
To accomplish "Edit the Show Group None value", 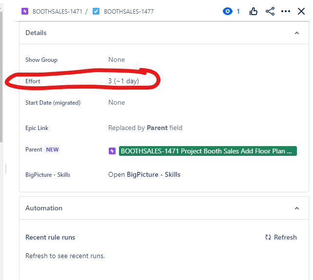I will pos(117,59).
